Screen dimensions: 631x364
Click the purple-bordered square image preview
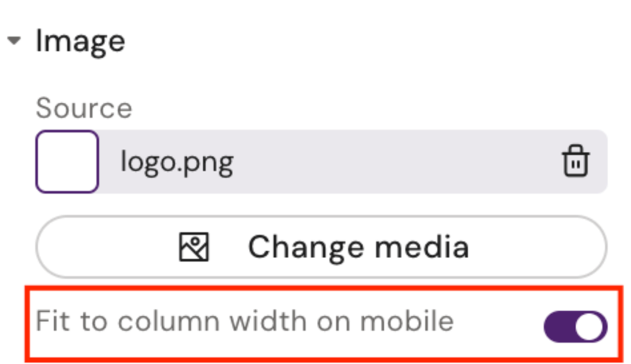point(67,162)
